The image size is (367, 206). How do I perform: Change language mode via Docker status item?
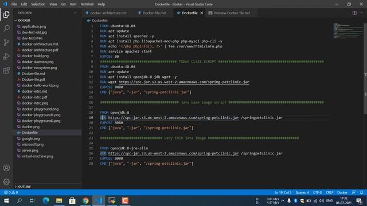342,192
